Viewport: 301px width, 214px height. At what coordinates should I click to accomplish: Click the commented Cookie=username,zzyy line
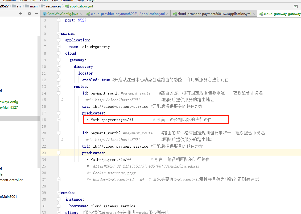point(111,173)
